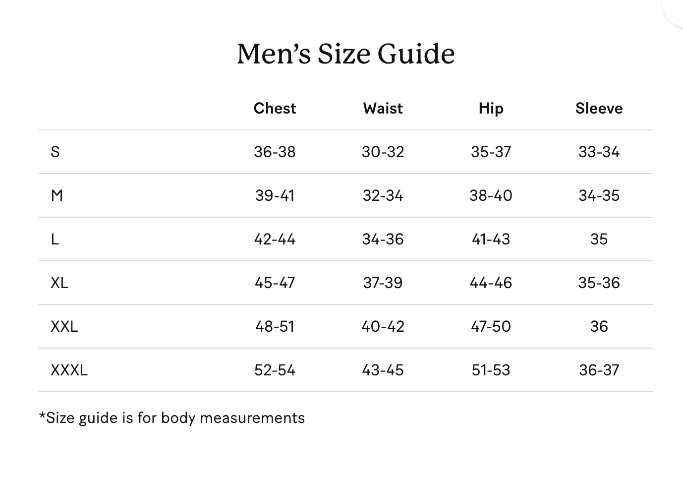Click the Hip column header
The width and height of the screenshot is (683, 482).
coord(491,108)
